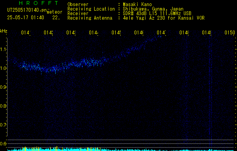237x151 pixels.
Task: Click the Receiving Antenna label
Action: click(x=90, y=18)
